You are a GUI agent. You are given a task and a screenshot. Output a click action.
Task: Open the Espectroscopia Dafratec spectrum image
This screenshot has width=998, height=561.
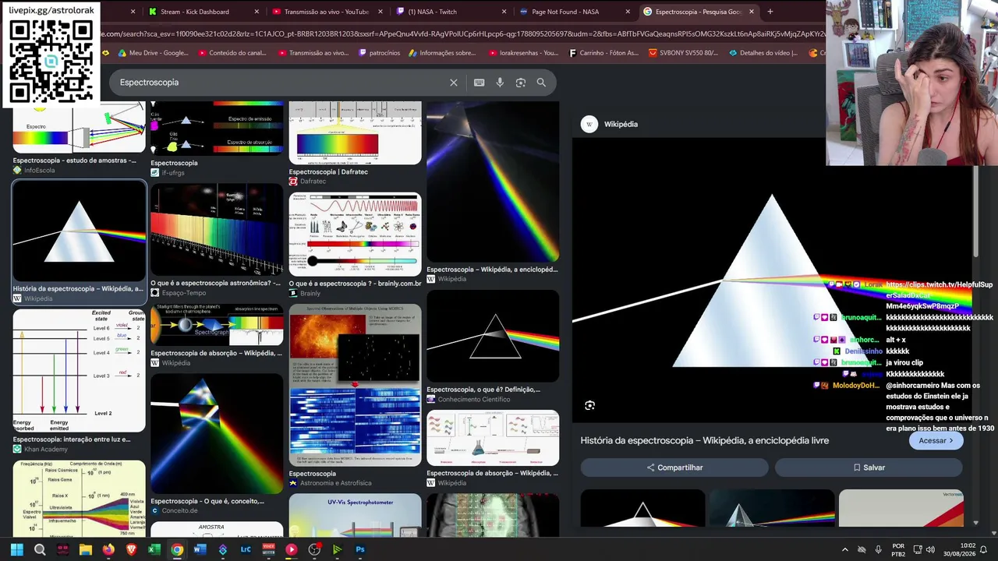355,133
